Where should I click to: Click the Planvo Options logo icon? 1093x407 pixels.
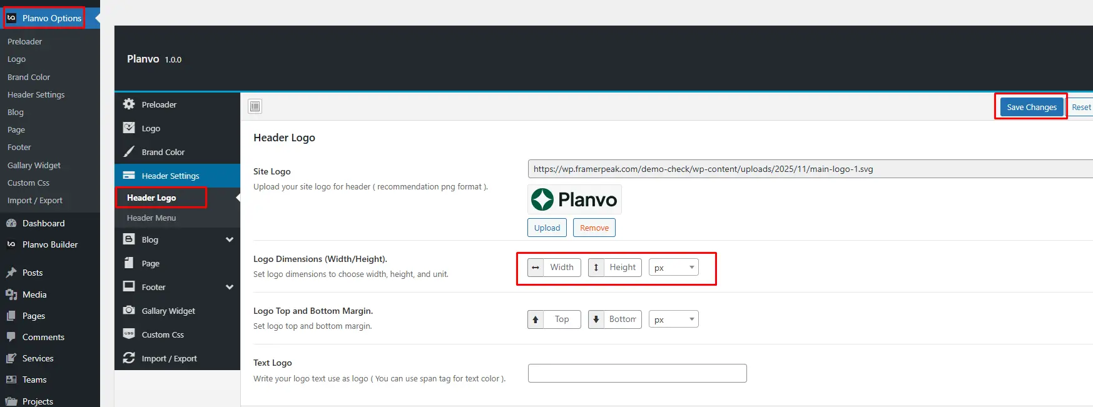[11, 18]
